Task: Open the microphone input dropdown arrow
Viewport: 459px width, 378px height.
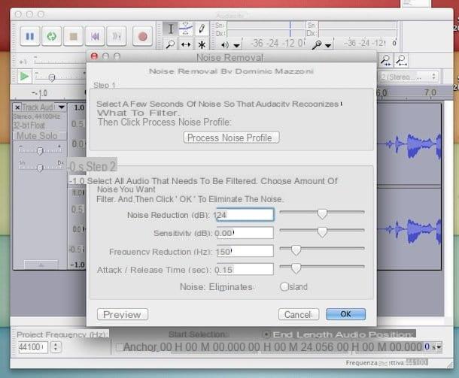Action: (328, 46)
